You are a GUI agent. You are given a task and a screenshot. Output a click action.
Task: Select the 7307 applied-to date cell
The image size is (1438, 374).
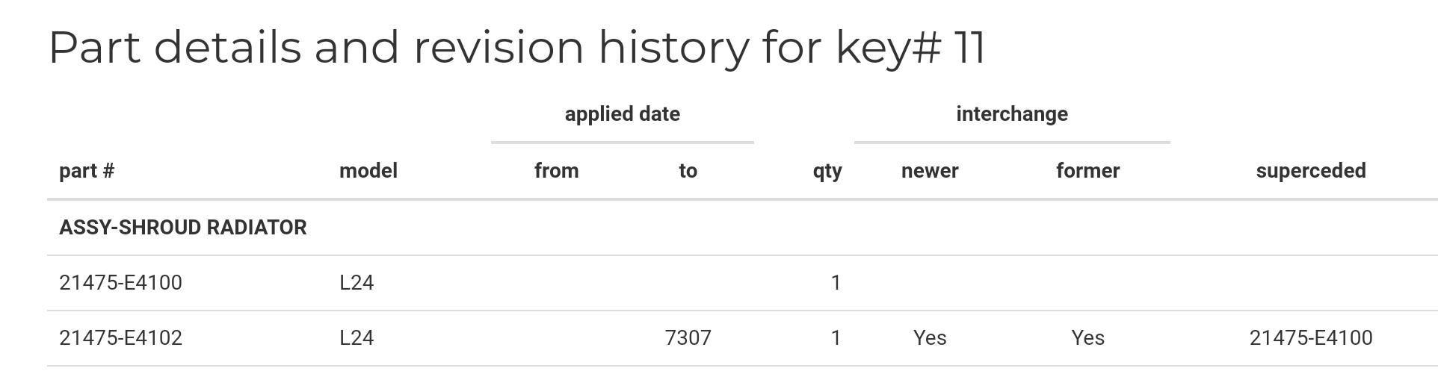[x=688, y=338]
